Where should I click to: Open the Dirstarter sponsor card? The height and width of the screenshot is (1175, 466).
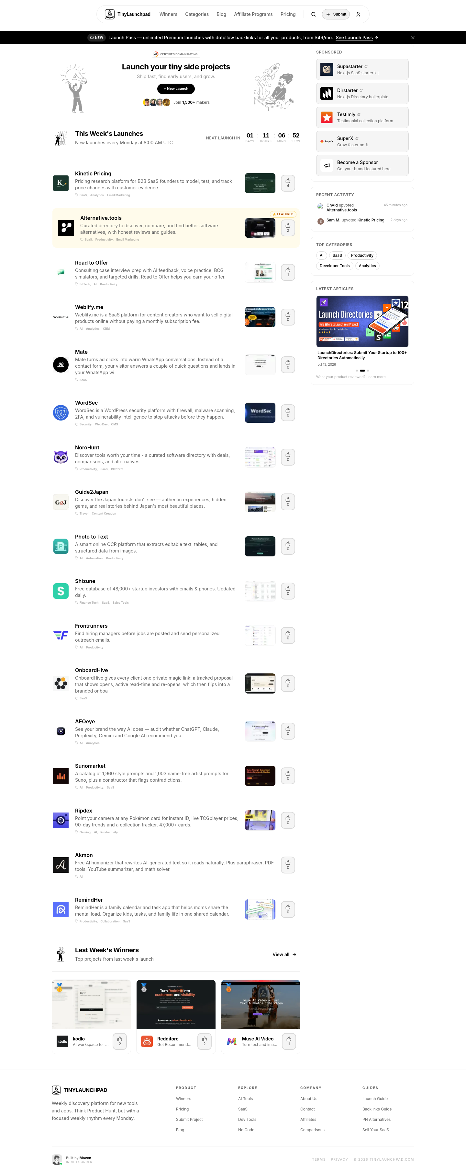[362, 93]
